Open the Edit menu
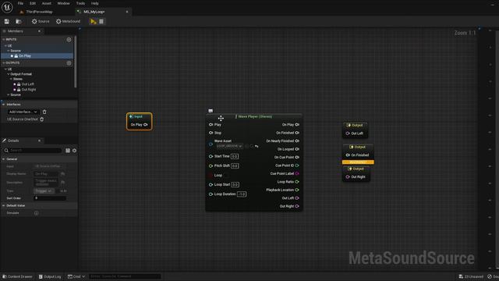Screen dimensions: 499x281 click(x=33, y=3)
